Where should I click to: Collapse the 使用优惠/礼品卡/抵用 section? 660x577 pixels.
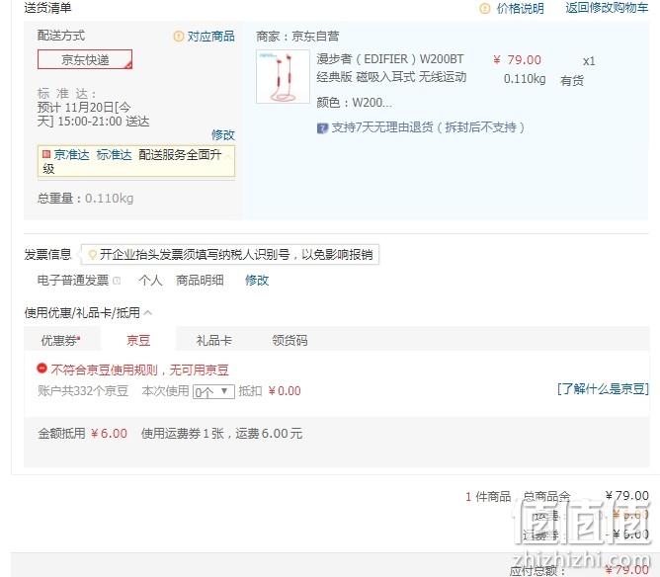pos(148,312)
